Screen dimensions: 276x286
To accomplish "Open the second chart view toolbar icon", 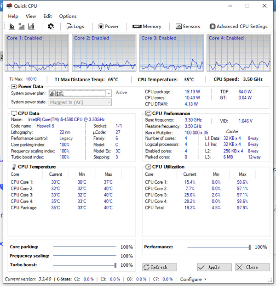I will point(22,27).
